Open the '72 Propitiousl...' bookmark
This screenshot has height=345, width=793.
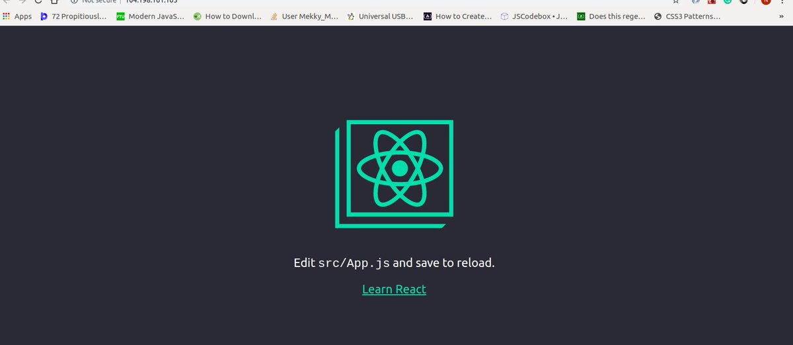point(73,16)
